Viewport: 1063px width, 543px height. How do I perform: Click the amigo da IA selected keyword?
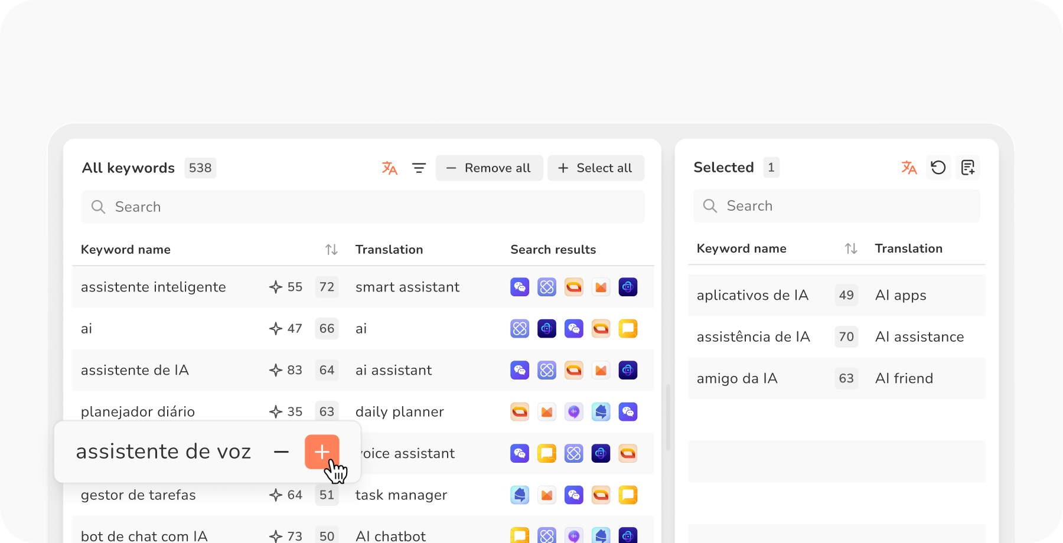tap(737, 378)
